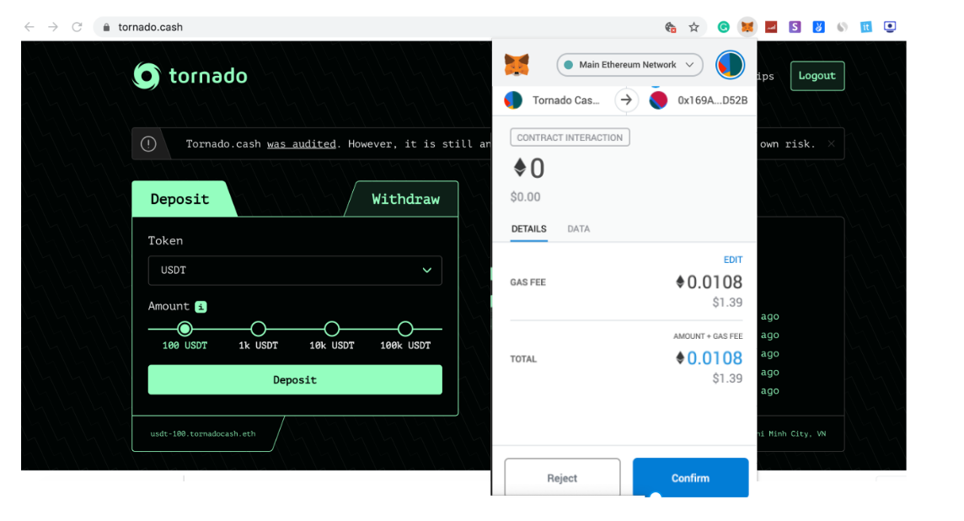Bookmark this page with the star icon
The width and height of the screenshot is (964, 521).
point(694,27)
